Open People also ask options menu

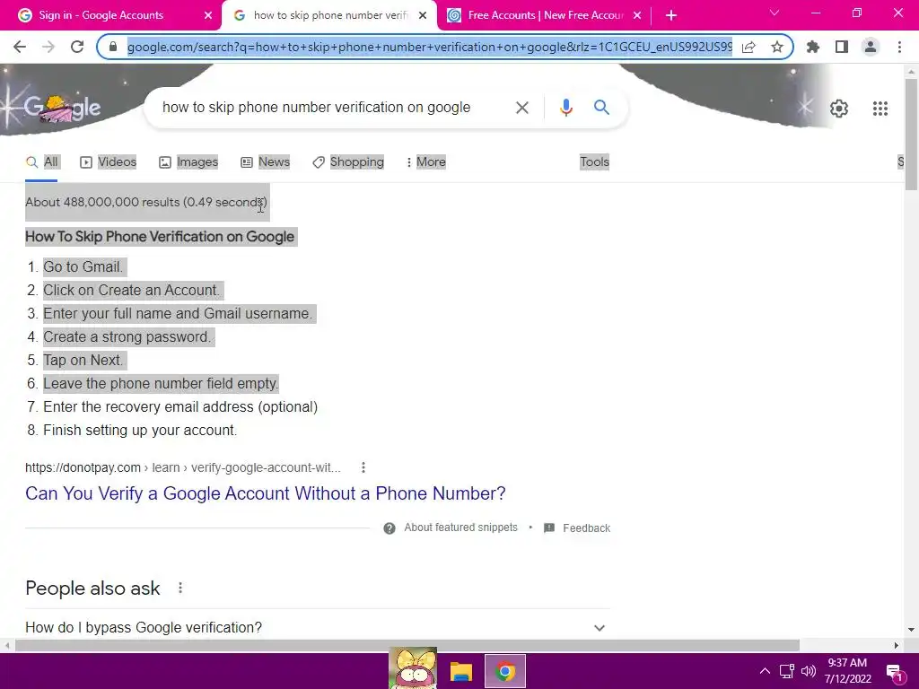coord(180,588)
